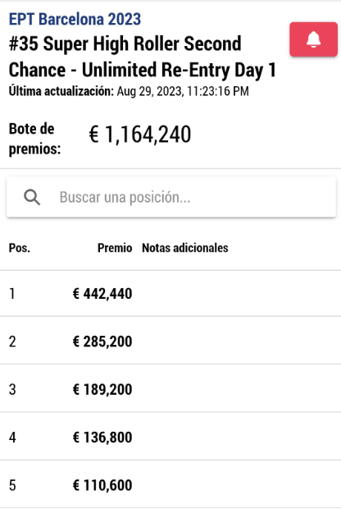Click the € 285,200 prize amount
The width and height of the screenshot is (341, 509).
[102, 342]
